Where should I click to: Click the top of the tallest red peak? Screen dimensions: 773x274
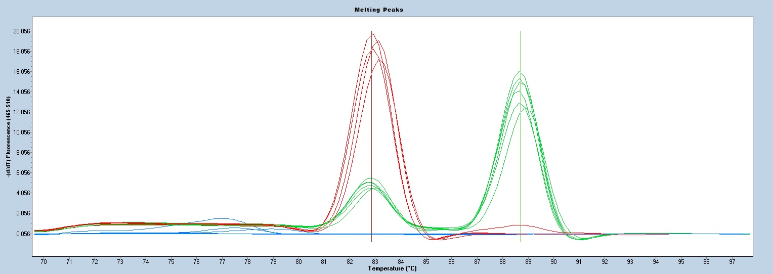[372, 35]
